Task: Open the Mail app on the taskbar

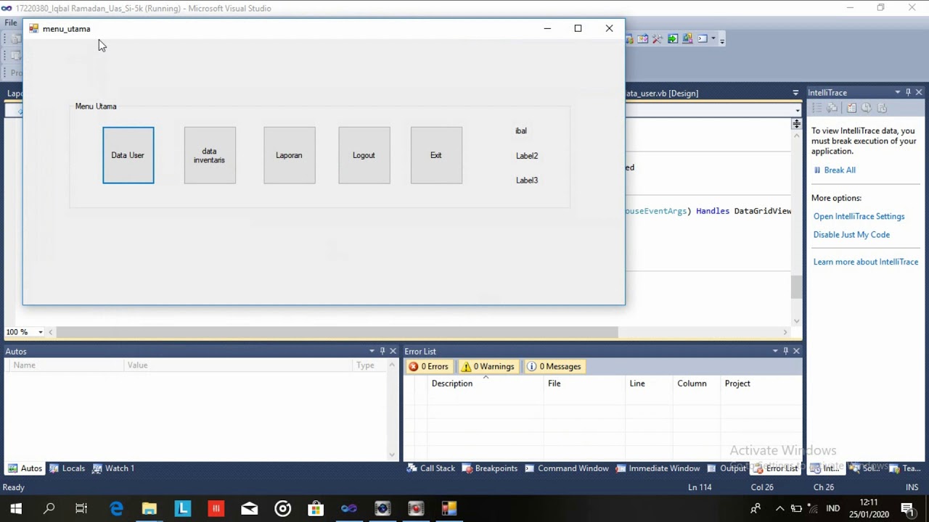Action: click(249, 508)
